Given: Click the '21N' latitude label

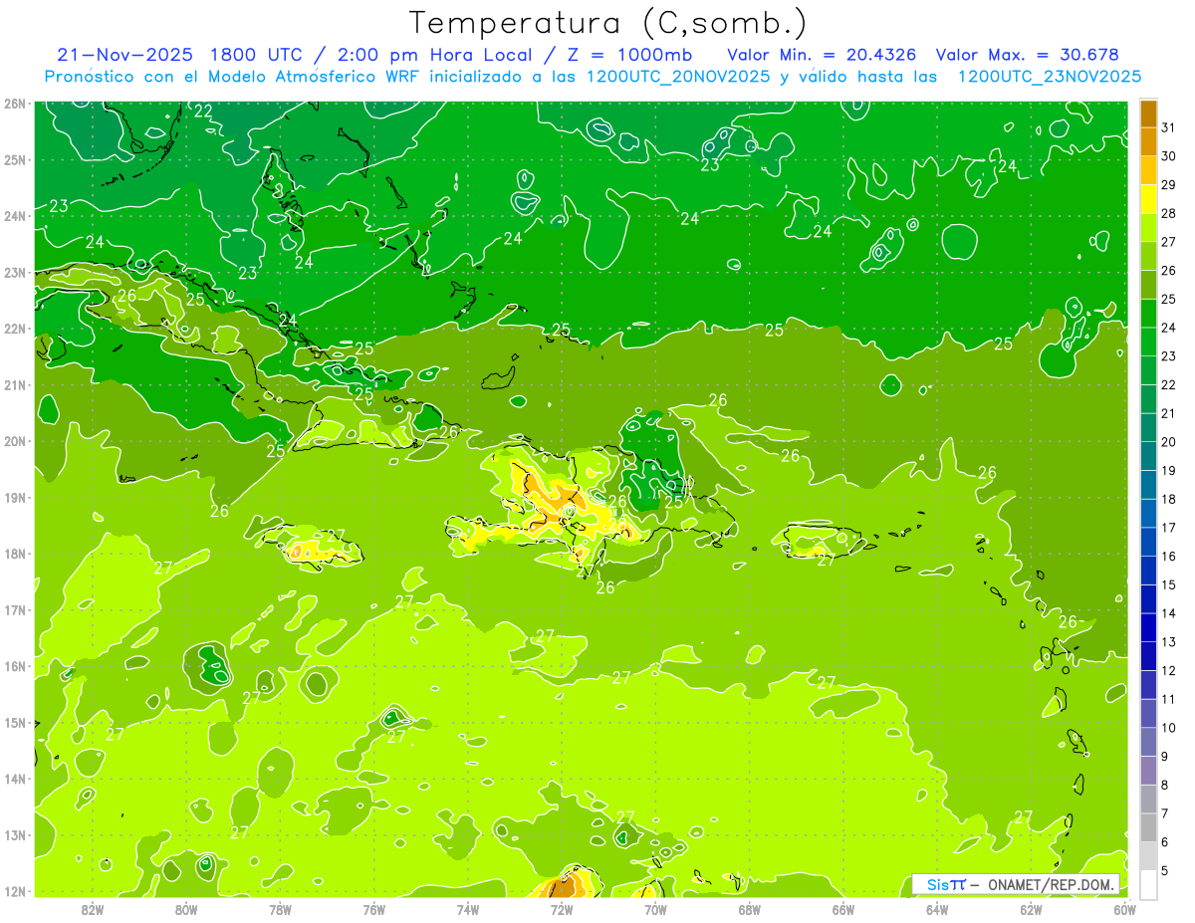Looking at the screenshot, I should (14, 384).
